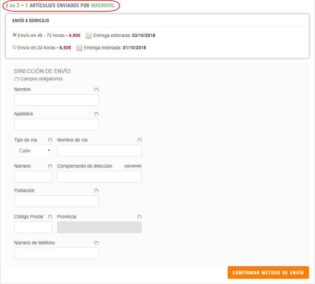The image size is (315, 284).
Task: Click the Envío a domicilio header
Action: click(31, 20)
